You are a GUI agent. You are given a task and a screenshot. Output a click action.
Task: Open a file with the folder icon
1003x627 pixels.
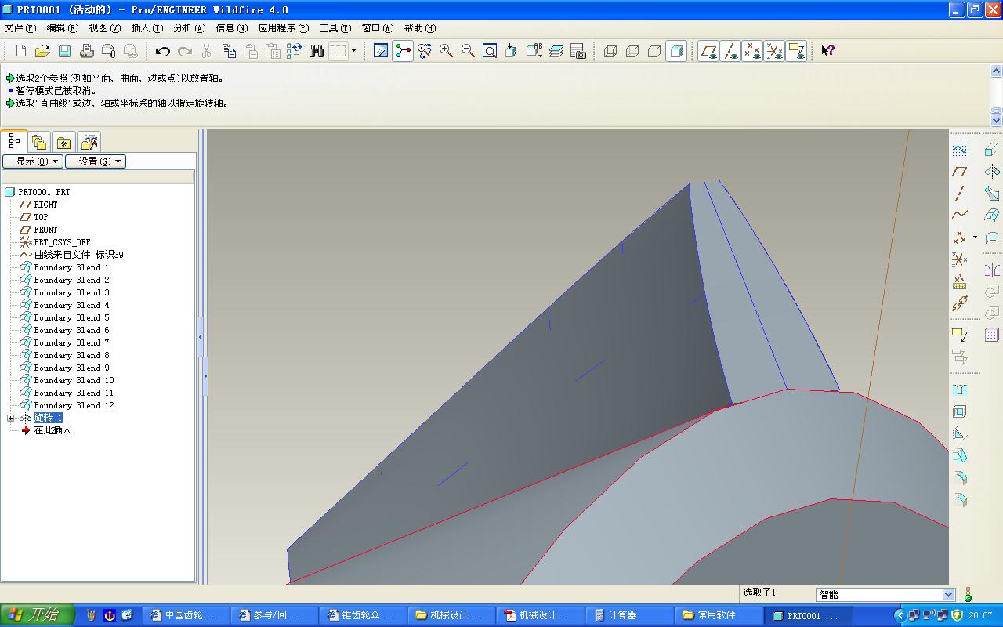[42, 51]
